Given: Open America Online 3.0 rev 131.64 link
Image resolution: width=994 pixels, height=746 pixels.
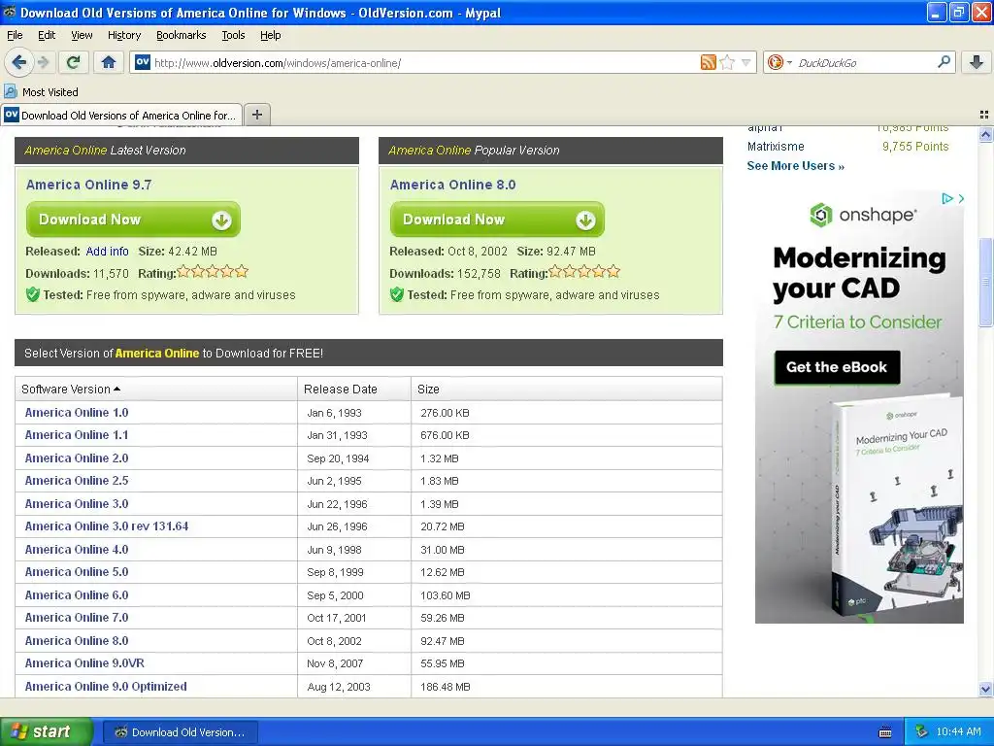Looking at the screenshot, I should point(107,526).
